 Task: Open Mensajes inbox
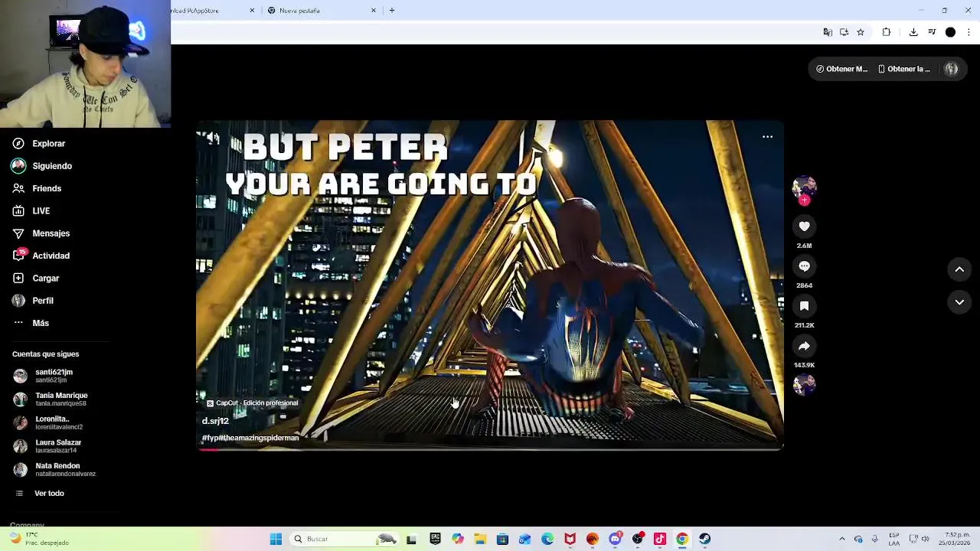[41, 233]
